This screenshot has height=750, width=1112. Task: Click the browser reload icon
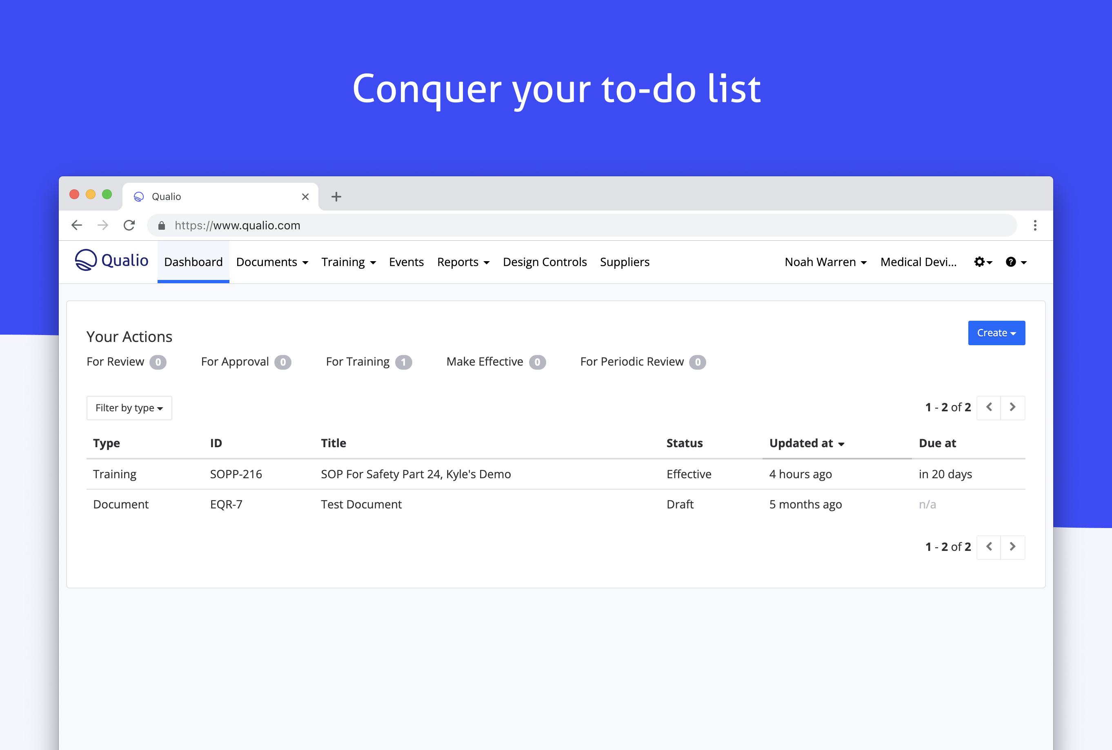(129, 225)
